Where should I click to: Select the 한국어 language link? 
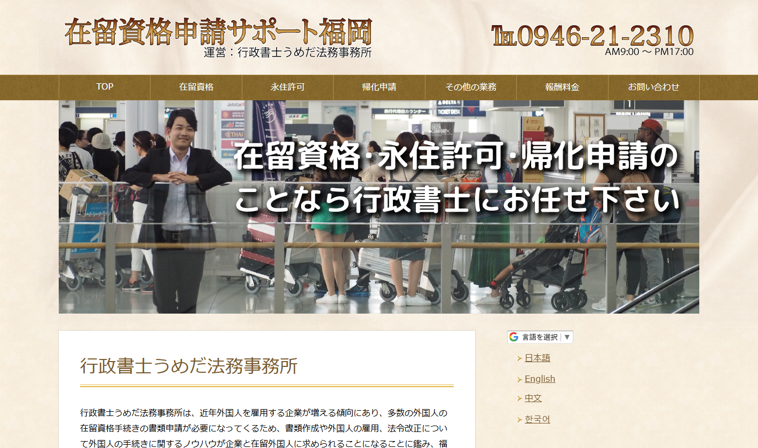coord(537,418)
